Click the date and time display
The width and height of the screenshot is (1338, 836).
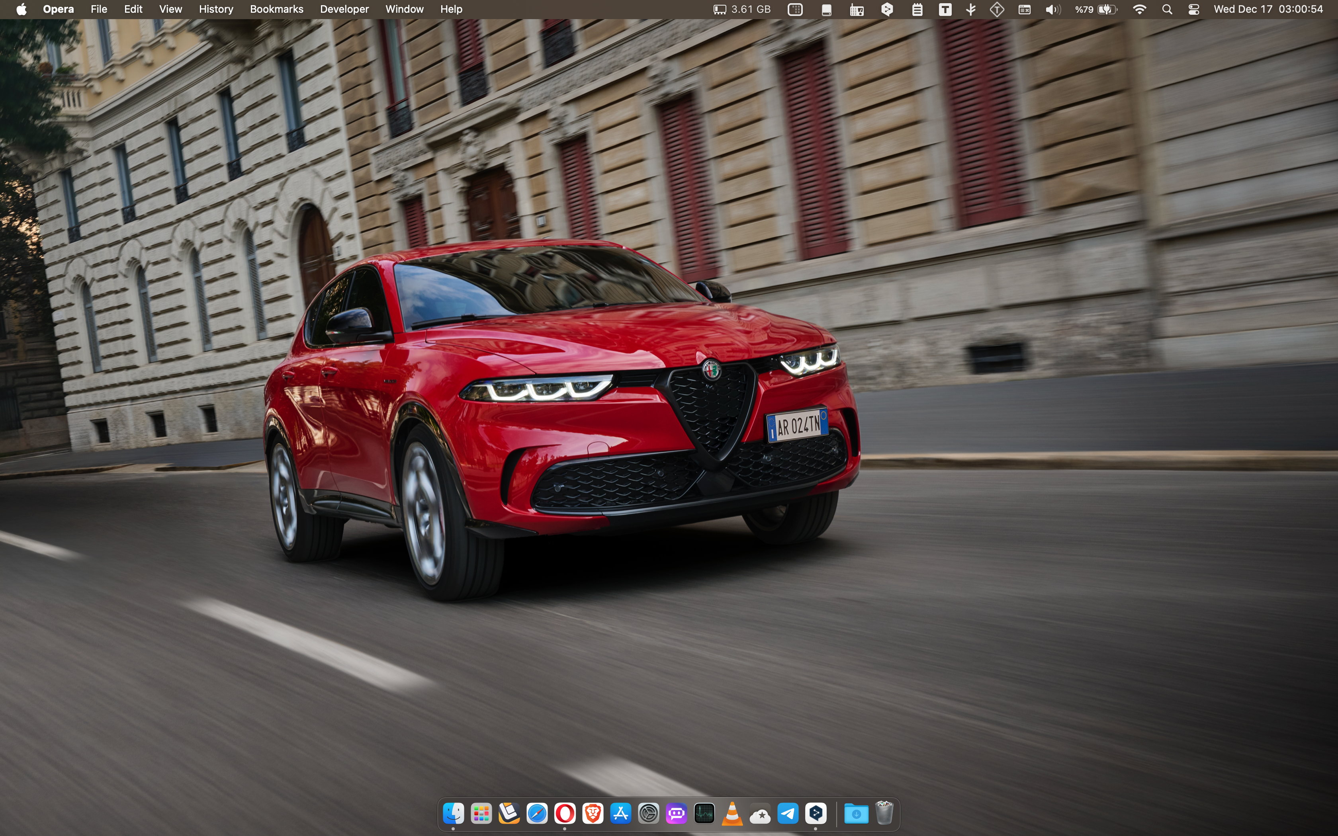[1268, 10]
